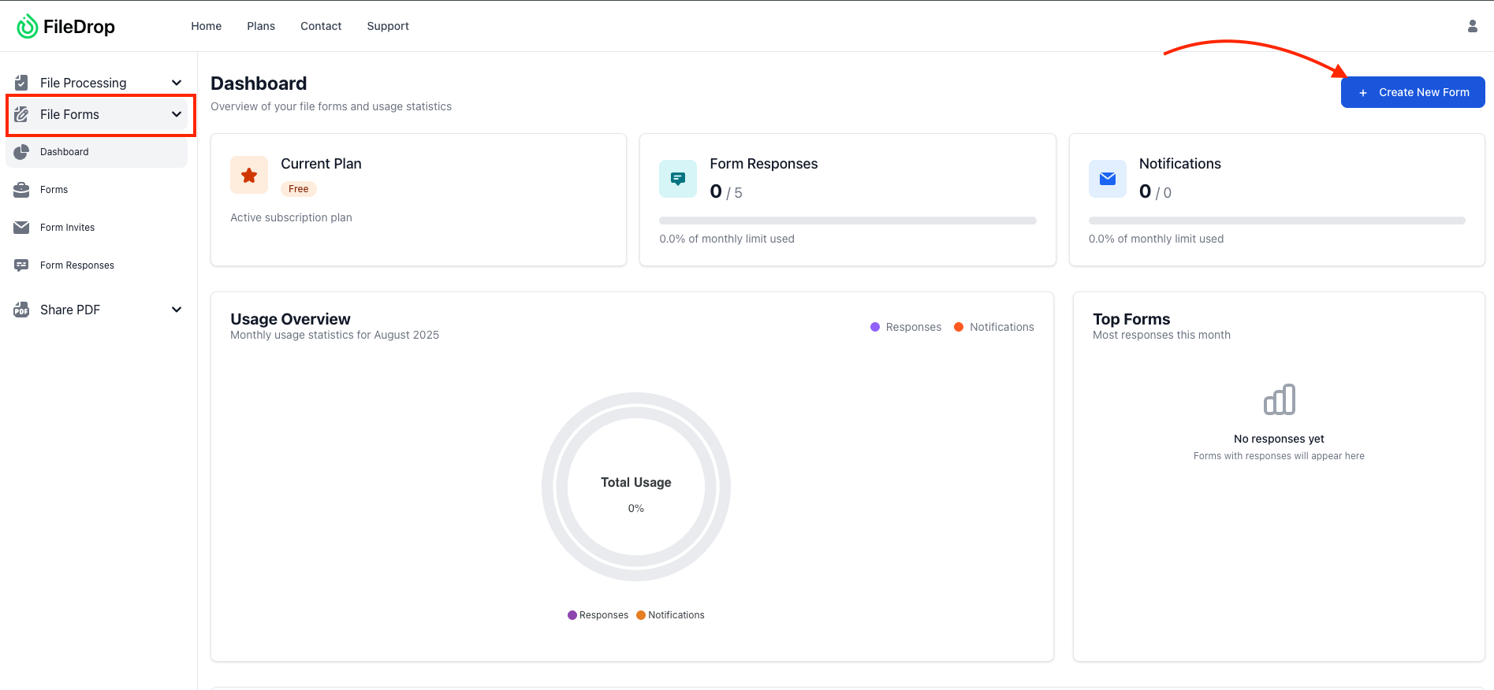Click the Forms briefcase icon in sidebar
The image size is (1494, 690).
tap(21, 190)
